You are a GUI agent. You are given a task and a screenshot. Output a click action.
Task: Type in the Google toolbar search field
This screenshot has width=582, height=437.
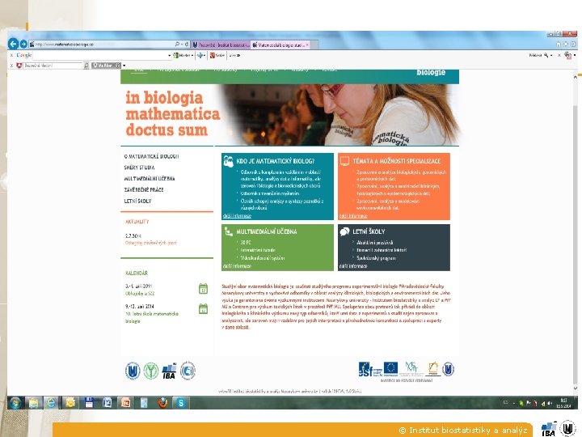99,55
